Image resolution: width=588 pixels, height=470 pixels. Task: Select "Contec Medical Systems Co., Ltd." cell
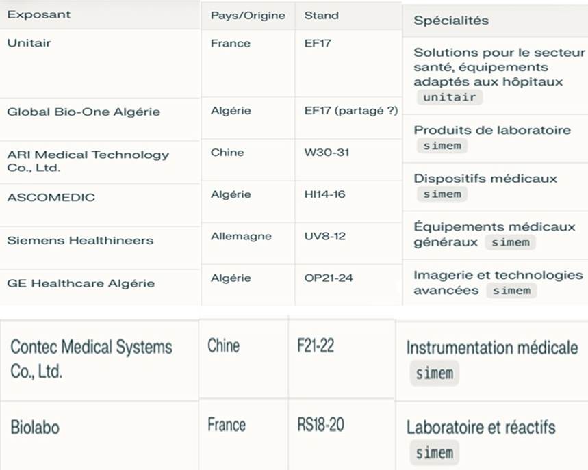tap(91, 358)
